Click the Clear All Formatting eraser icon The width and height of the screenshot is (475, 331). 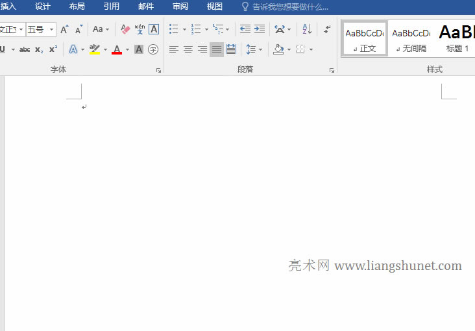126,29
